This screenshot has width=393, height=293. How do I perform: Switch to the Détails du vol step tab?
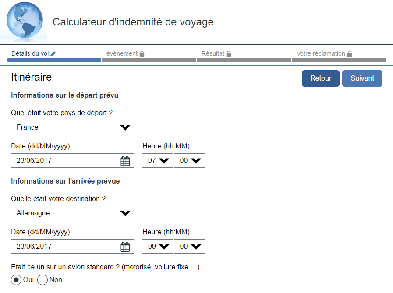pos(31,54)
